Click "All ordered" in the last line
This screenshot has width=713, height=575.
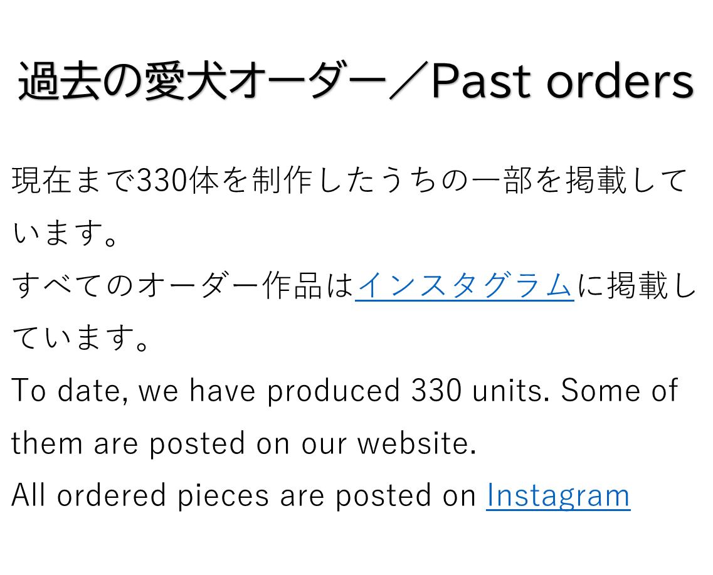click(x=88, y=496)
